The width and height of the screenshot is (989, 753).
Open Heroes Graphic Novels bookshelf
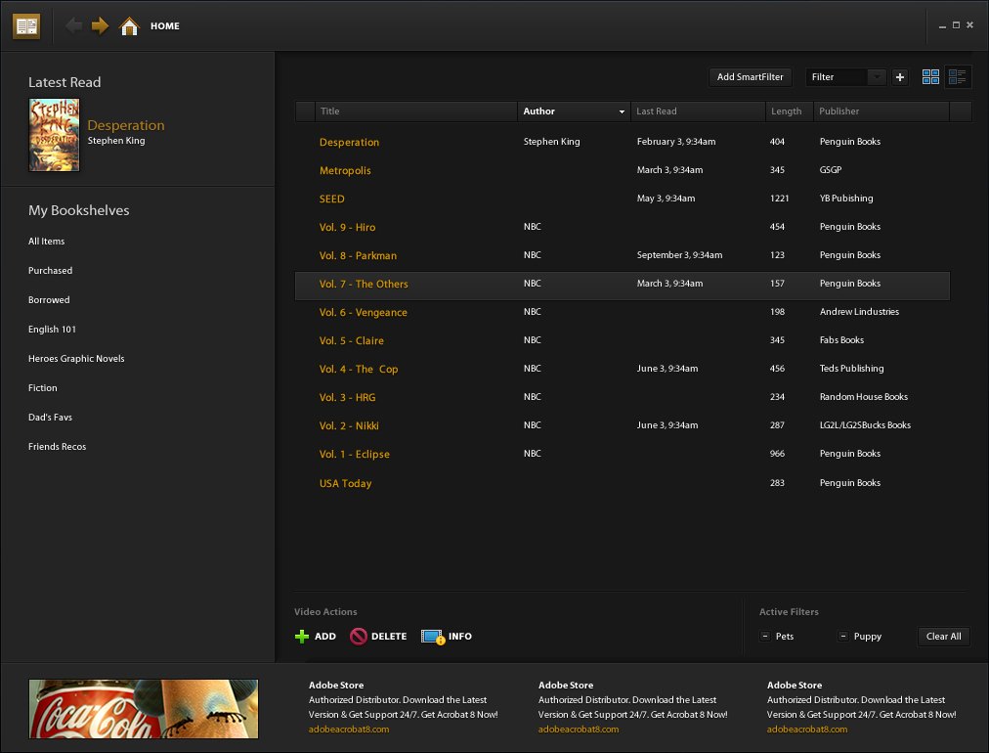pos(76,359)
